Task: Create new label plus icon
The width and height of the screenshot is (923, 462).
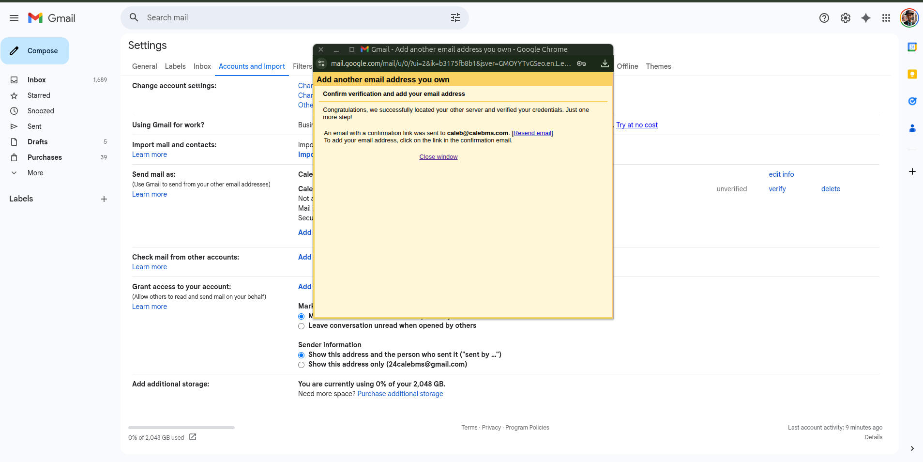Action: point(104,199)
